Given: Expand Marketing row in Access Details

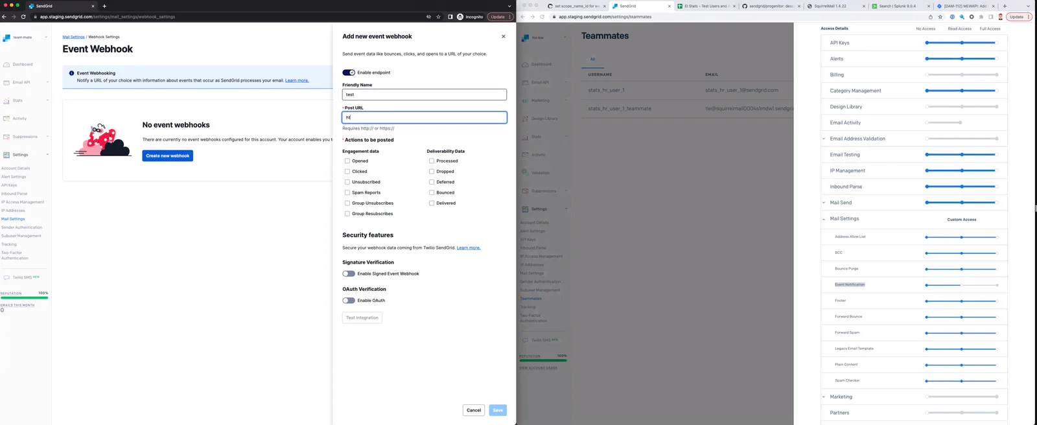Looking at the screenshot, I should [824, 397].
